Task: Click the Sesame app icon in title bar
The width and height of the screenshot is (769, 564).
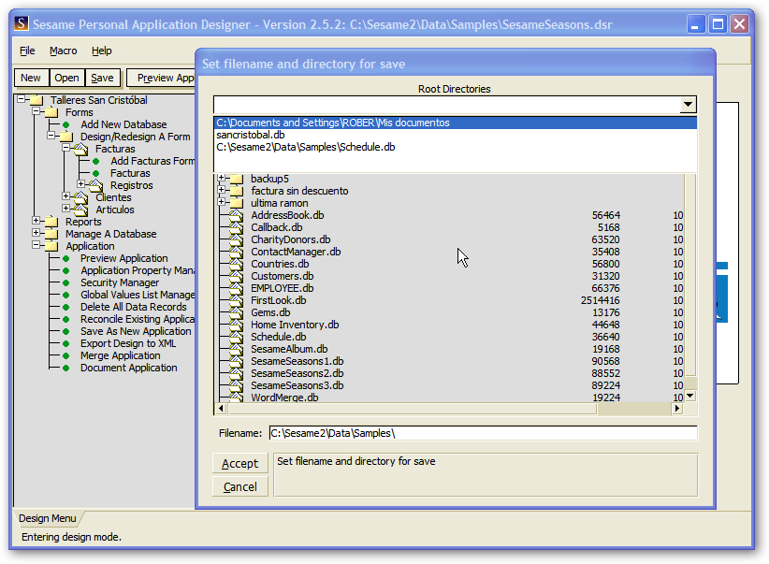Action: click(x=22, y=23)
